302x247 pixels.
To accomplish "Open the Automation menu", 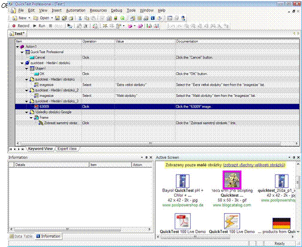I will [x=75, y=10].
